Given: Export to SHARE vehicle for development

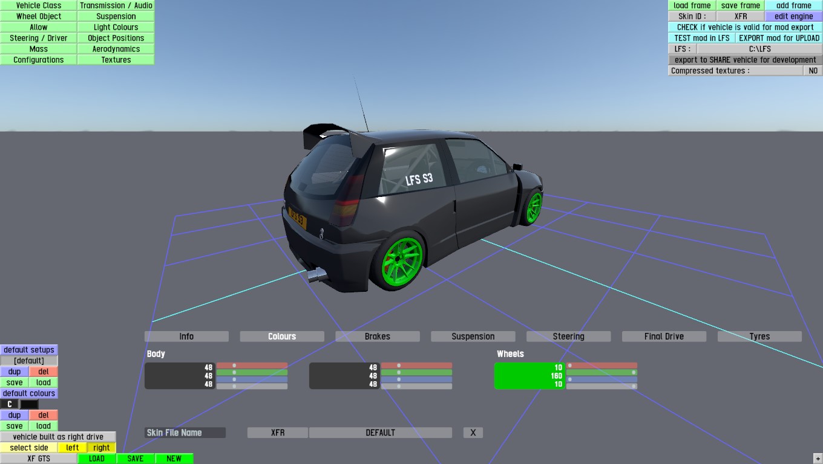Looking at the screenshot, I should 746,60.
